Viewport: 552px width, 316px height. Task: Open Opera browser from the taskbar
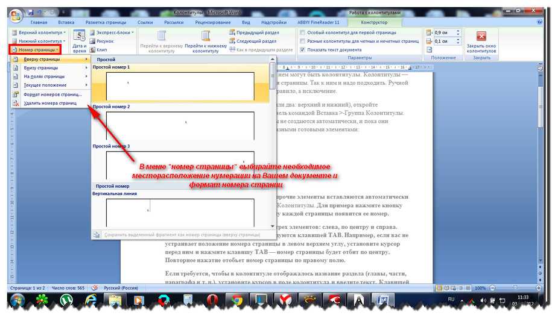[x=212, y=301]
